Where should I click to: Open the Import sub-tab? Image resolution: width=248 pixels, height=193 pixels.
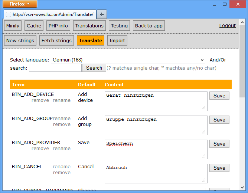point(117,40)
